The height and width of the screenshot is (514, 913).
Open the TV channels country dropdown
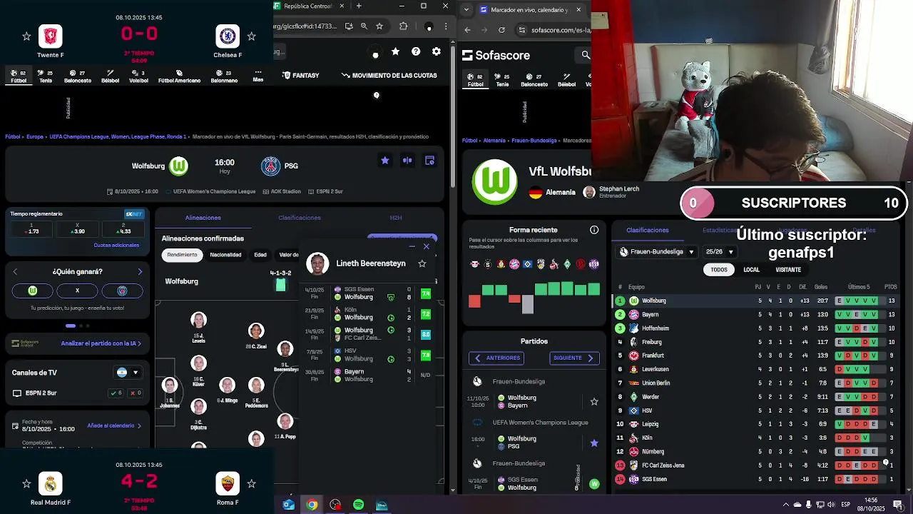(128, 373)
